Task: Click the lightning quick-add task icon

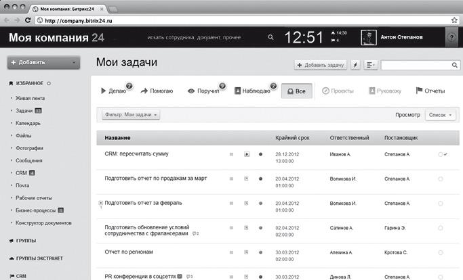Action: 355,65
